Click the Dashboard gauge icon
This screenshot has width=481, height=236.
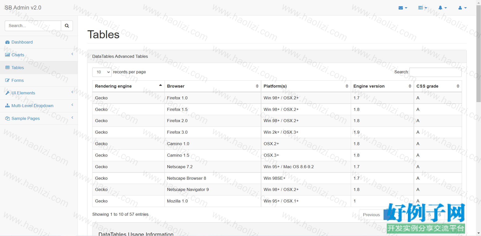point(8,42)
